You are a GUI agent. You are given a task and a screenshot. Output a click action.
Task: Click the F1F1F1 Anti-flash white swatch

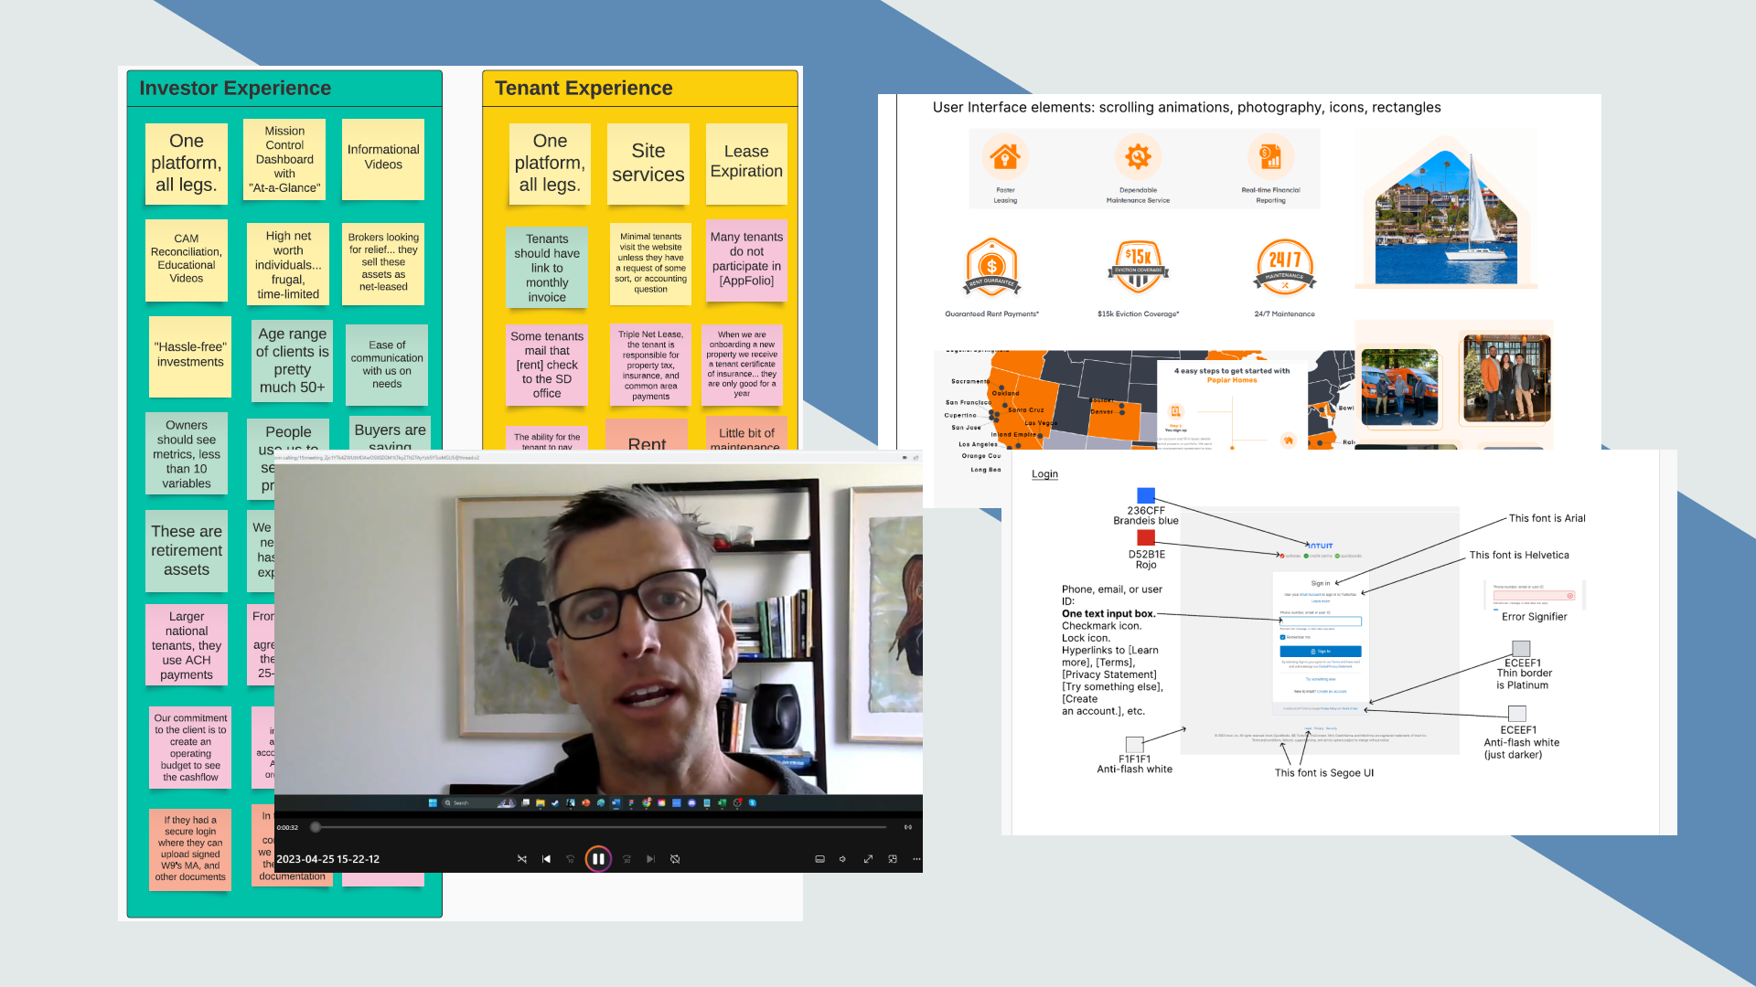tap(1134, 744)
